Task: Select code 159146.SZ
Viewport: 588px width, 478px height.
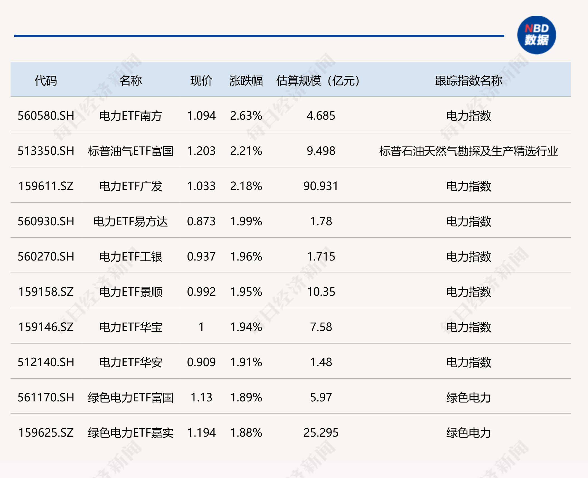Action: pos(46,327)
